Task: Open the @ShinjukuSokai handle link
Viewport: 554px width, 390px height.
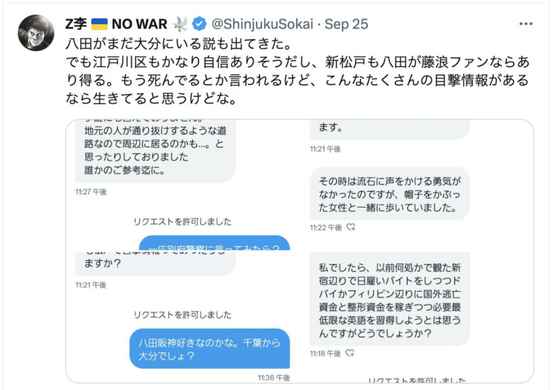Action: [x=262, y=24]
